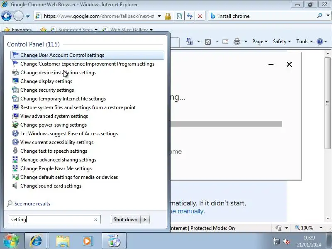
Task: Open Change Customer Experience Improvement Program settings
Action: [87, 64]
